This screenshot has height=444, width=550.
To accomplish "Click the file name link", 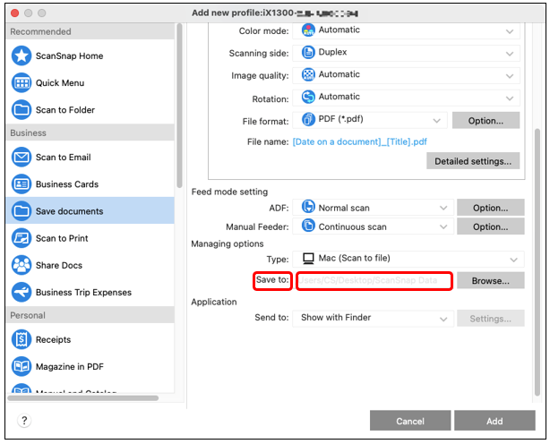I will click(360, 141).
